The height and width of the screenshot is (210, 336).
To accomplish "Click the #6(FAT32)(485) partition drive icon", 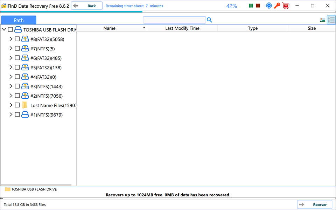I will click(25, 58).
